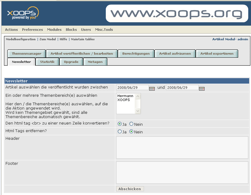Click the Maintain tables link

tap(83, 39)
